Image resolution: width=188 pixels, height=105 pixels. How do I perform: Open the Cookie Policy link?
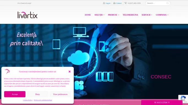pyautogui.click(x=28, y=100)
